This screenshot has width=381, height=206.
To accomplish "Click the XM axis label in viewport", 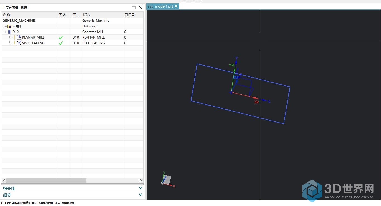I will coord(257,102).
